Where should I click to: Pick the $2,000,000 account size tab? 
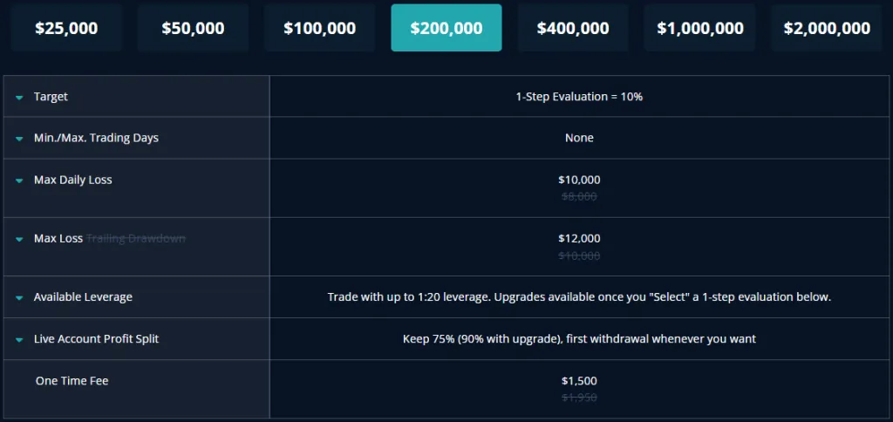[x=827, y=28]
